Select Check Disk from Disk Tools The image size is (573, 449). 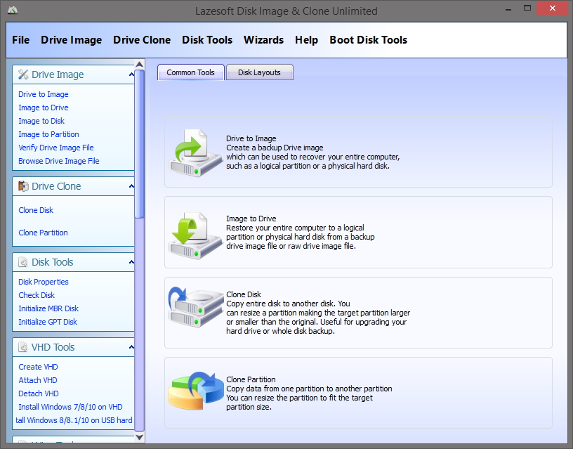tap(36, 295)
